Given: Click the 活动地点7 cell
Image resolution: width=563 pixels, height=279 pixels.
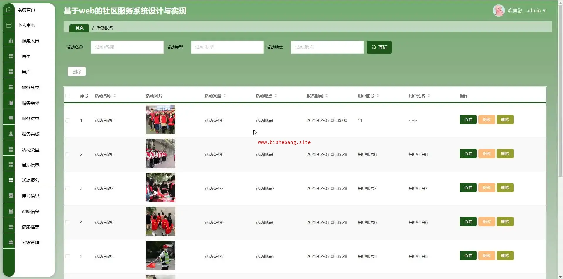Looking at the screenshot, I should [x=265, y=188].
